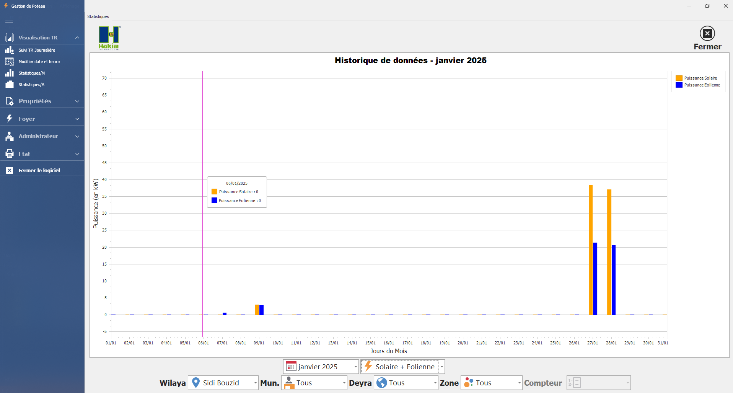Viewport: 733px width, 393px height.
Task: Click the Fermer close circle icon
Action: point(707,33)
